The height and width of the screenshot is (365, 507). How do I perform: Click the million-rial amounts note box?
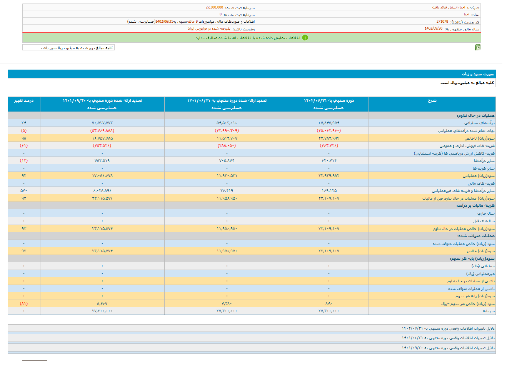coord(68,48)
